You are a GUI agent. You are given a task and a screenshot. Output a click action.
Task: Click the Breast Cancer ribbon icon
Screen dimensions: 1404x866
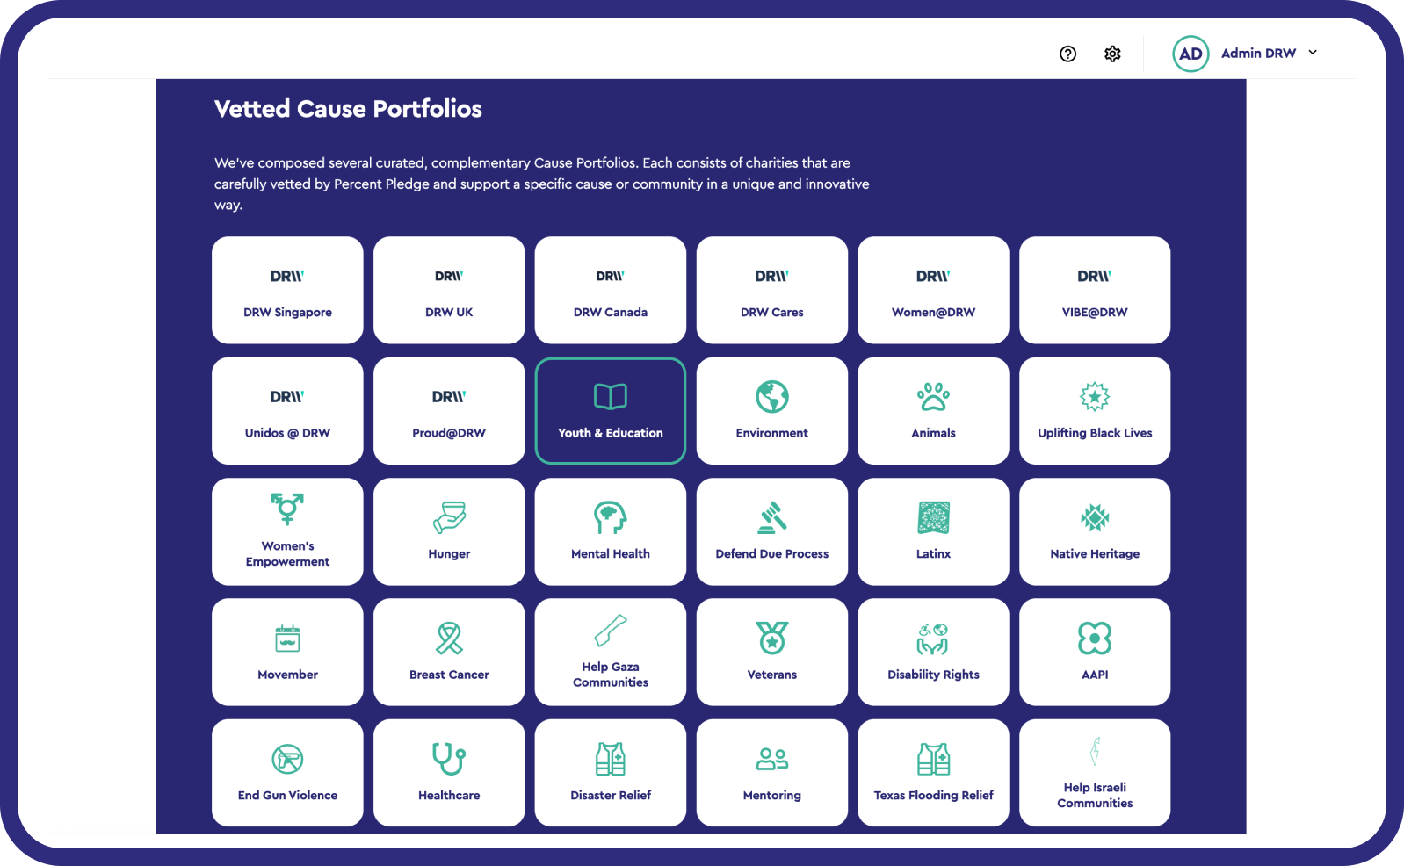pos(449,639)
